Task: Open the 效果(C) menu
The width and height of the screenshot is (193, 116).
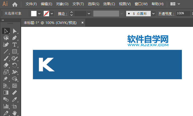Action: [x=109, y=4]
